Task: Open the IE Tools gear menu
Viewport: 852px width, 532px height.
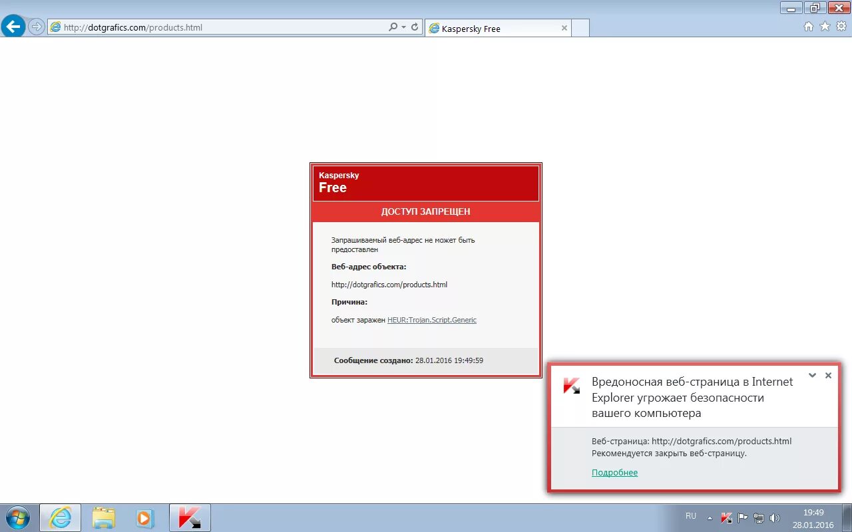Action: click(x=841, y=27)
